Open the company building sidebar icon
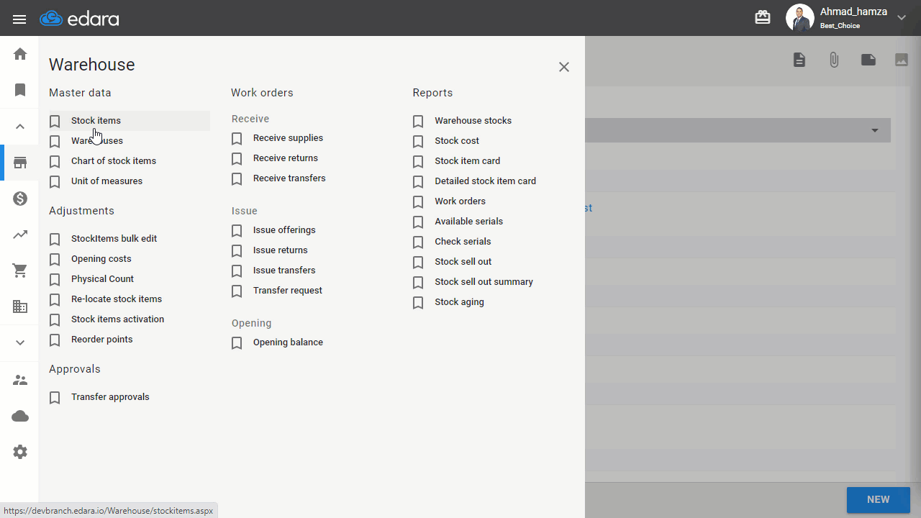Viewport: 921px width, 518px height. pos(20,306)
